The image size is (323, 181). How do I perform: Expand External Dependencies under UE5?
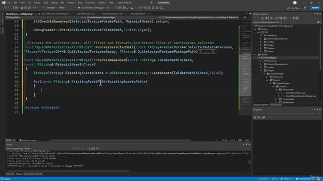(x=261, y=39)
